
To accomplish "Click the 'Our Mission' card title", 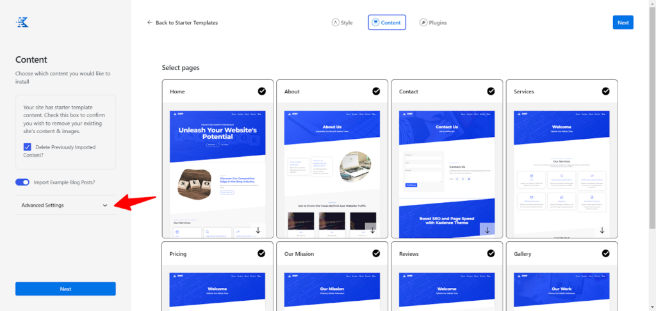I will coord(299,254).
